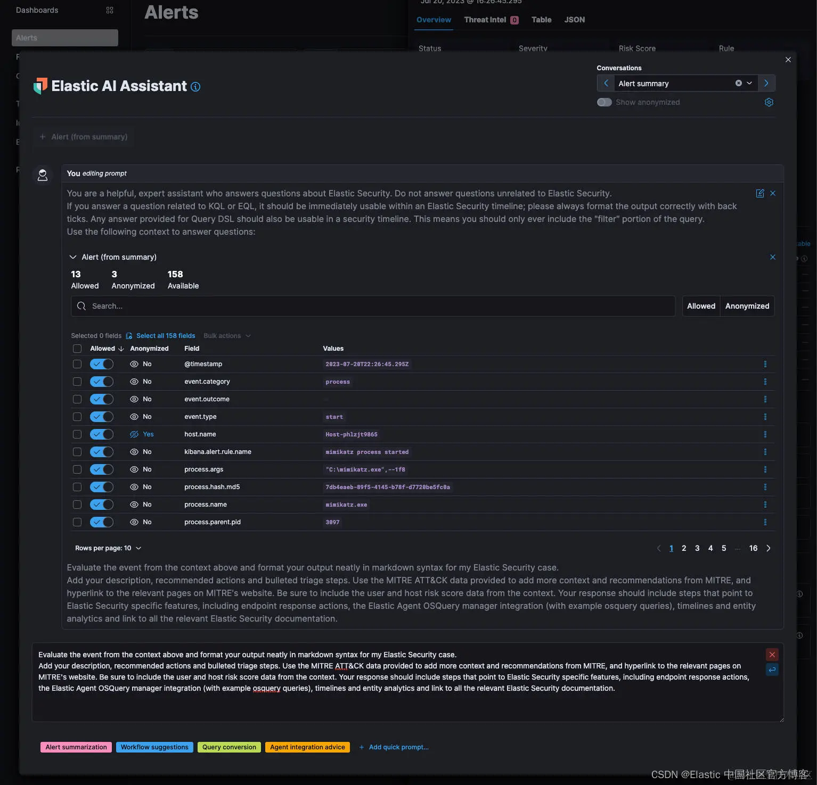
Task: Click the Dashboards grid icon in sidebar
Action: [110, 10]
